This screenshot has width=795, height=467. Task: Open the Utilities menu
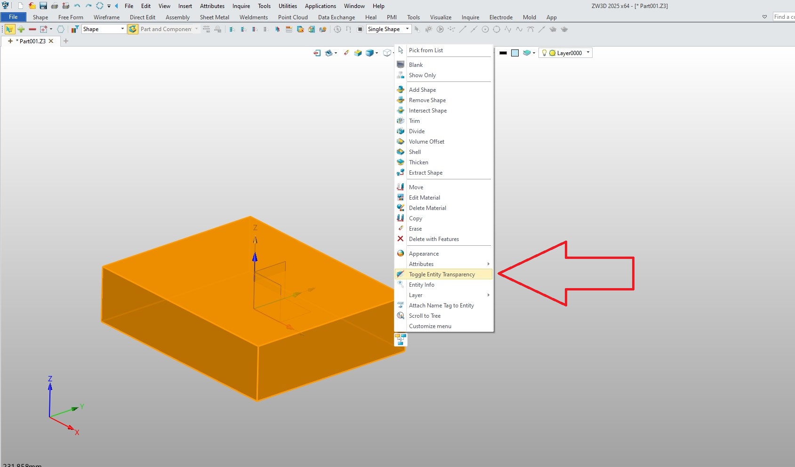(288, 6)
